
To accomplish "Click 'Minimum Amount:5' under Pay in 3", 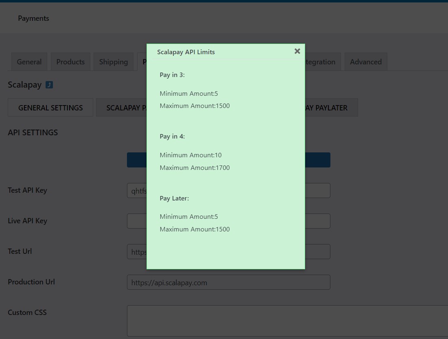I will point(189,94).
